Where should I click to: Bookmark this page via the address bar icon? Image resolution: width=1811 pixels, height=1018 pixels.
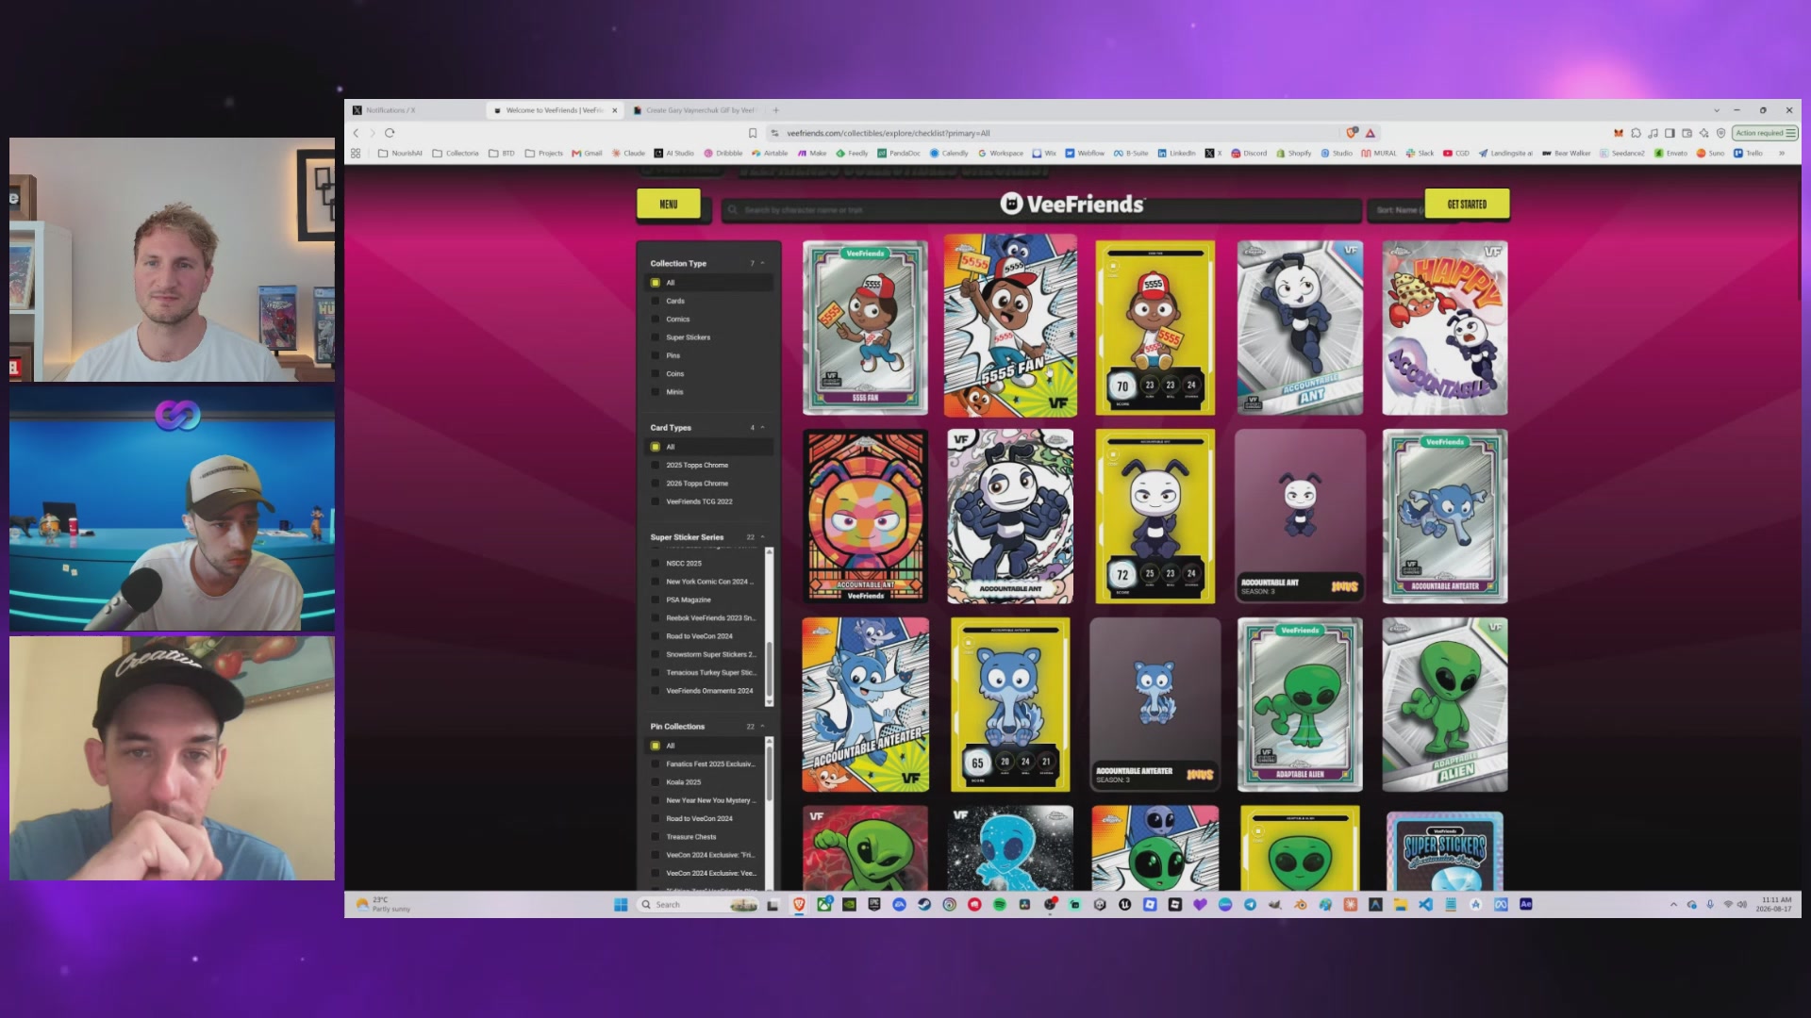[753, 133]
